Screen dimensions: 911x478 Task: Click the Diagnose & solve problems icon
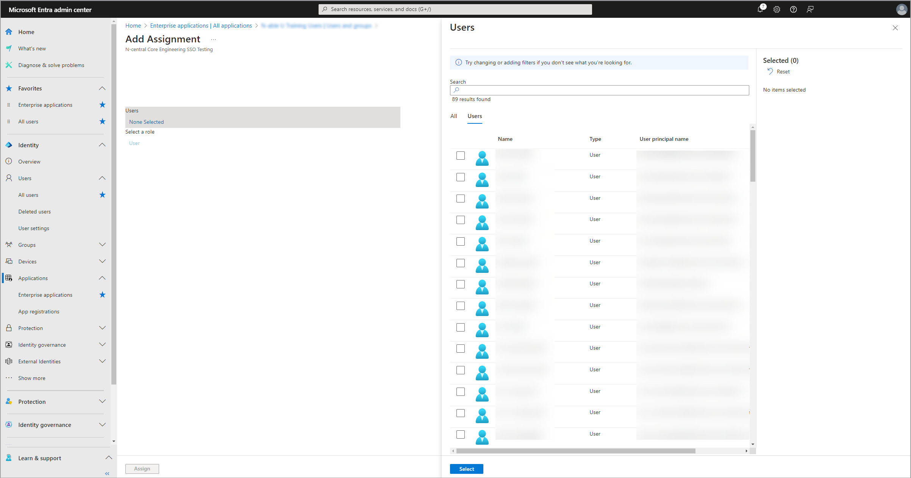9,65
